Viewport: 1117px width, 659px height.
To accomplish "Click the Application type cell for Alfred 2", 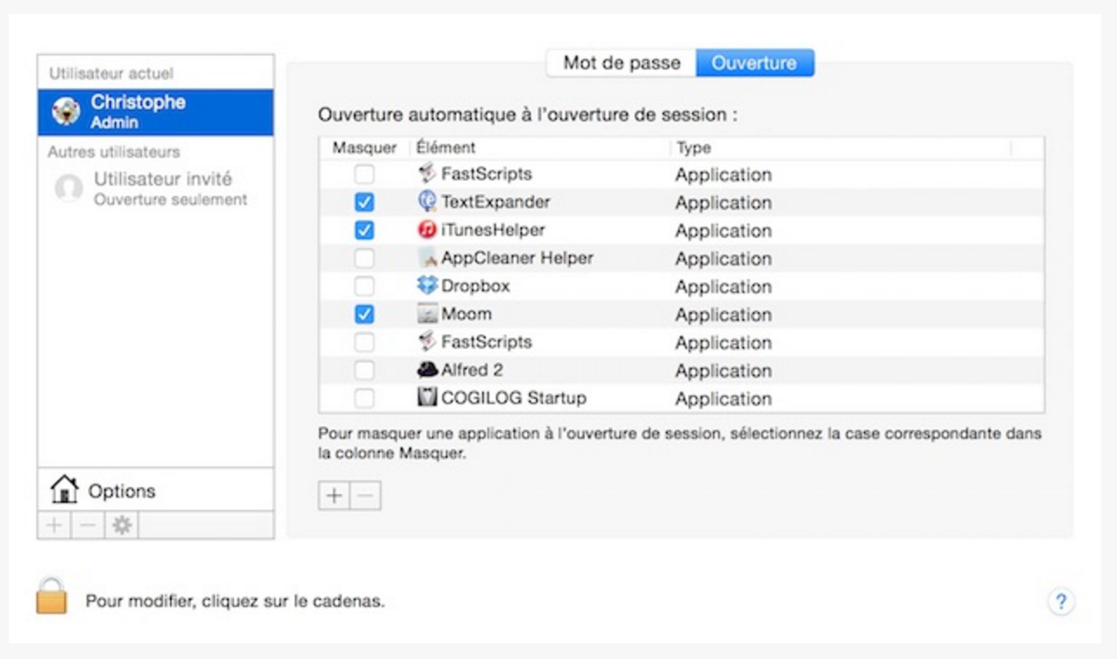I will click(x=723, y=370).
